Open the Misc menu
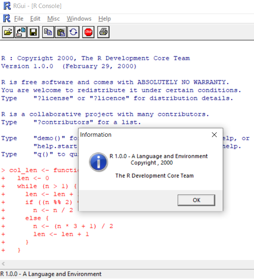254x279 pixels. (x=53, y=18)
